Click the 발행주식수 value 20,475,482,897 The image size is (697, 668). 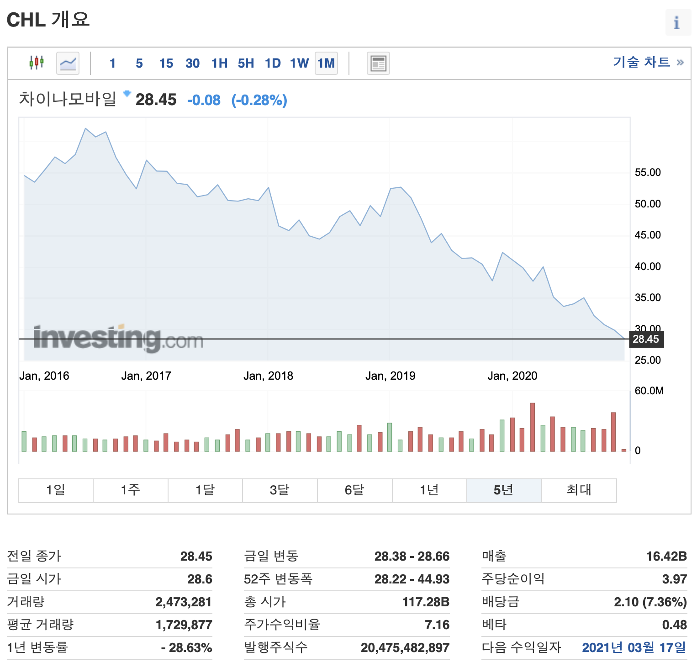[405, 648]
